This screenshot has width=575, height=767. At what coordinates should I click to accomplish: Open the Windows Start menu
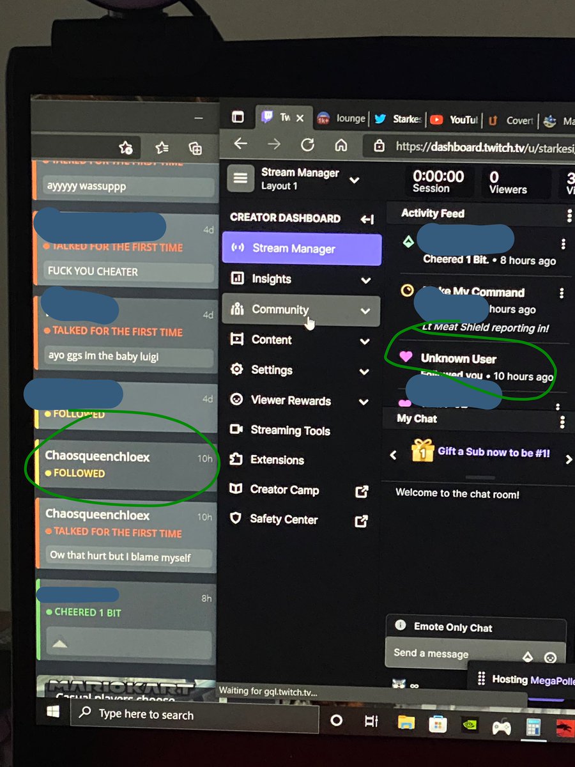(53, 712)
